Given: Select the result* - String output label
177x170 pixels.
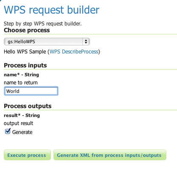Looking at the screenshot, I should tap(22, 115).
